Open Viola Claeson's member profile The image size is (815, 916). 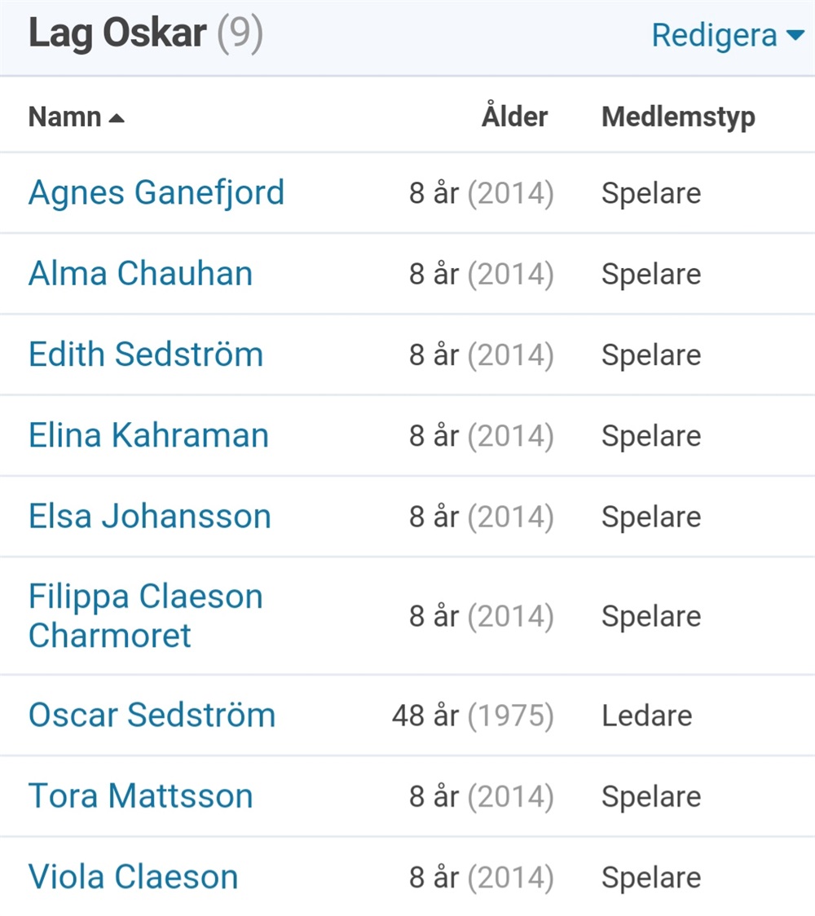point(133,876)
